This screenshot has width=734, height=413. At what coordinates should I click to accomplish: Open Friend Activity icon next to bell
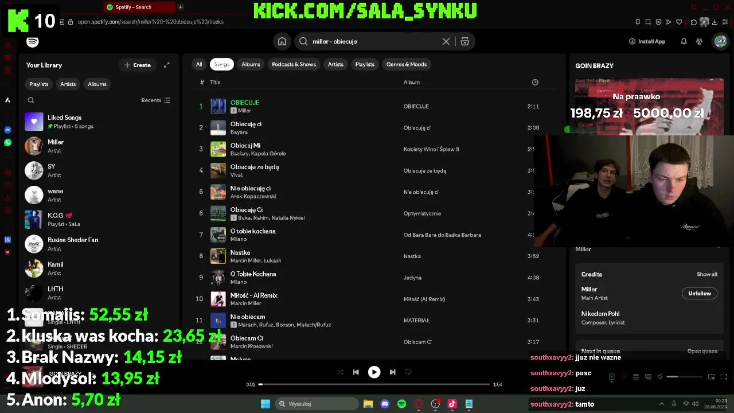pyautogui.click(x=699, y=41)
